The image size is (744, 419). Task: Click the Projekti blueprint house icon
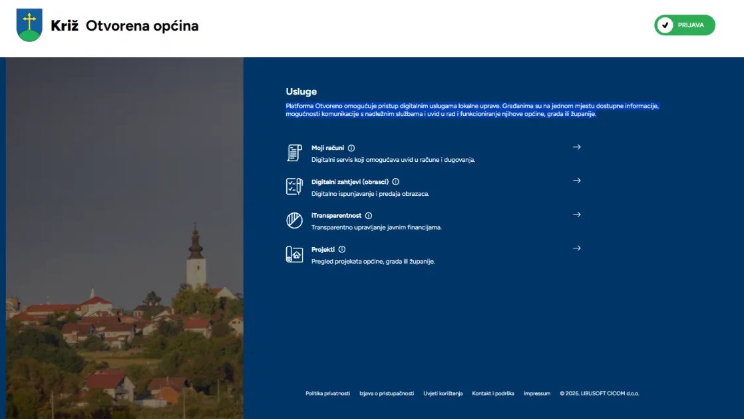pyautogui.click(x=294, y=254)
